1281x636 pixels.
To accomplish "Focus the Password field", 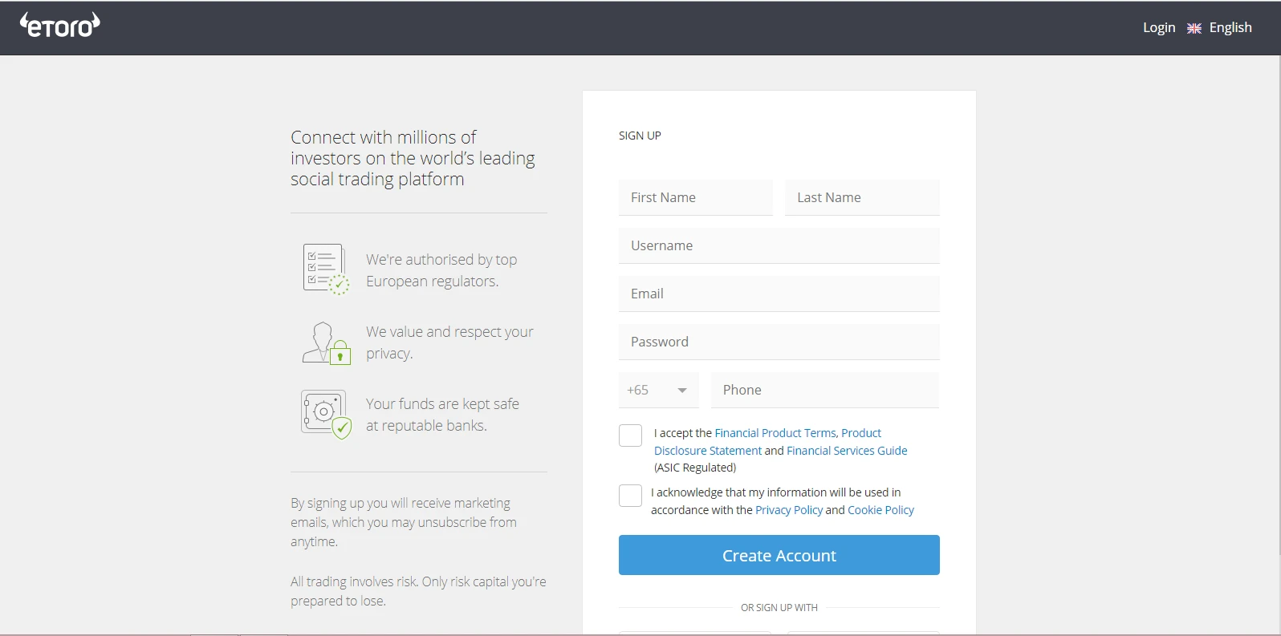I will [x=779, y=342].
